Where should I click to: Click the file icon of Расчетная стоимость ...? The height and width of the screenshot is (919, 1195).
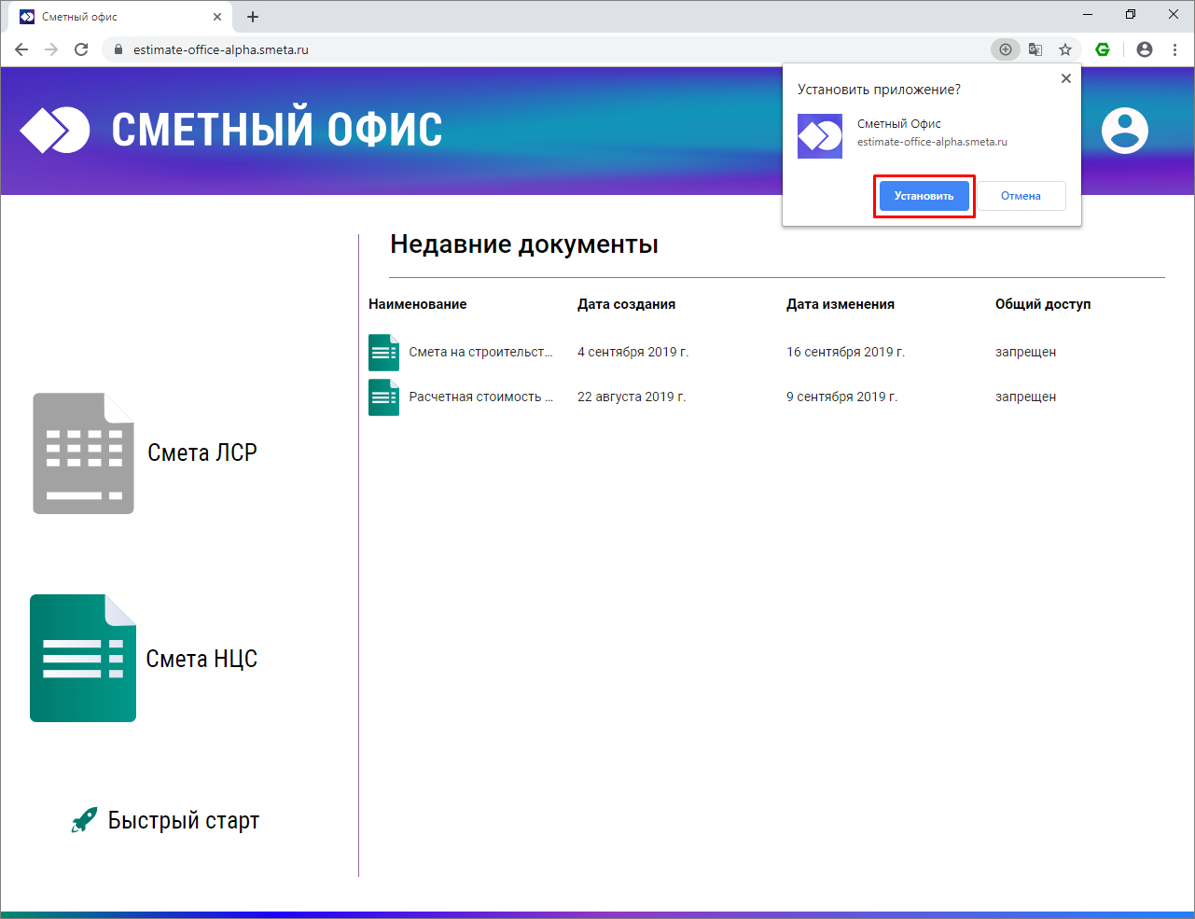click(x=383, y=397)
